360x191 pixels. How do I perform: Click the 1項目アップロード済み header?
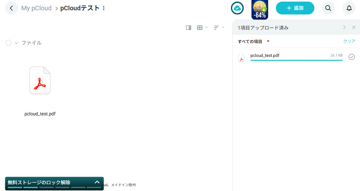263,28
